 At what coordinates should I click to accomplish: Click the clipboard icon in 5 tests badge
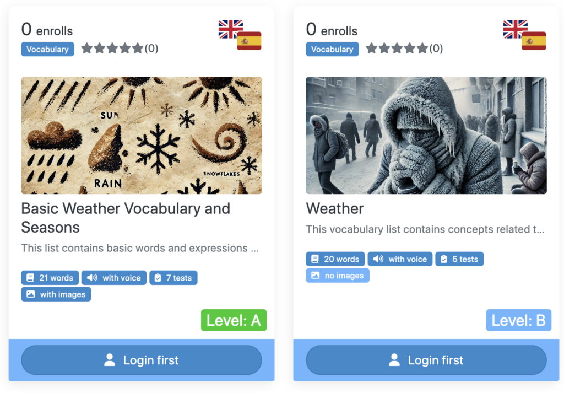[x=444, y=259]
